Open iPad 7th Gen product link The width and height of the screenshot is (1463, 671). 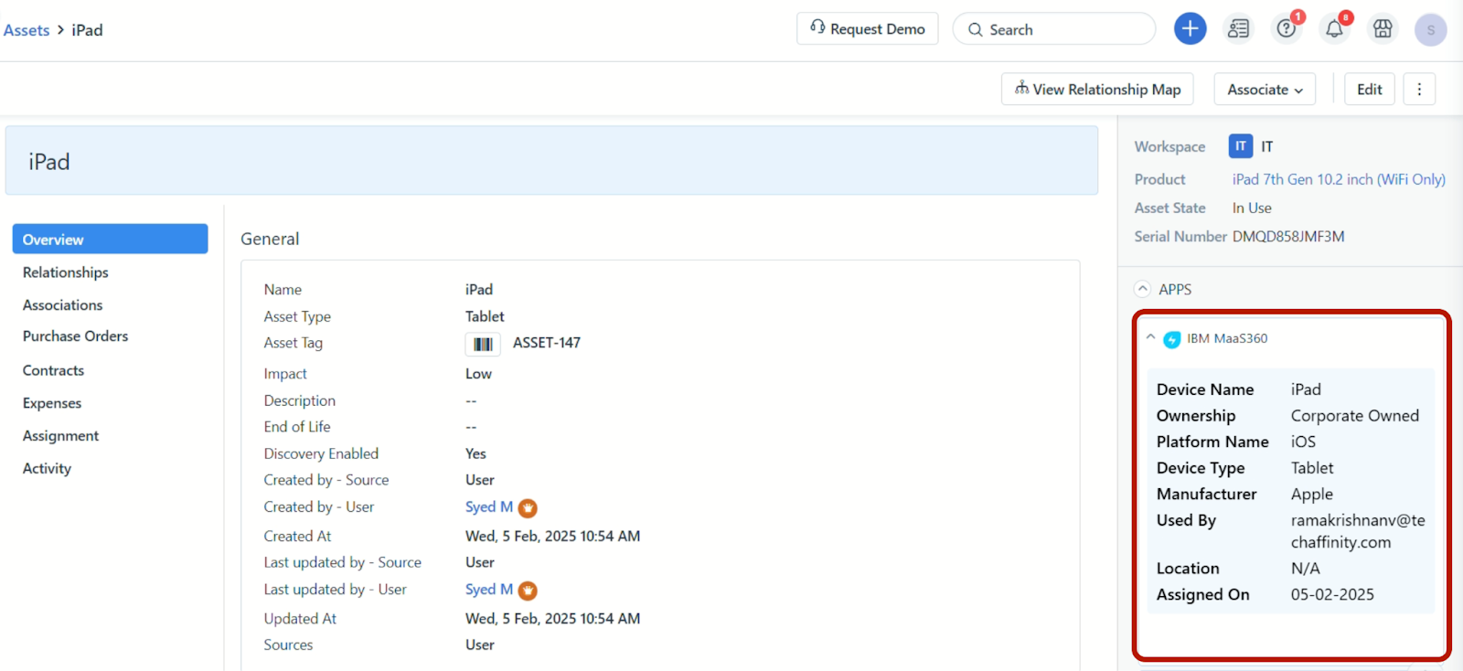(x=1339, y=179)
